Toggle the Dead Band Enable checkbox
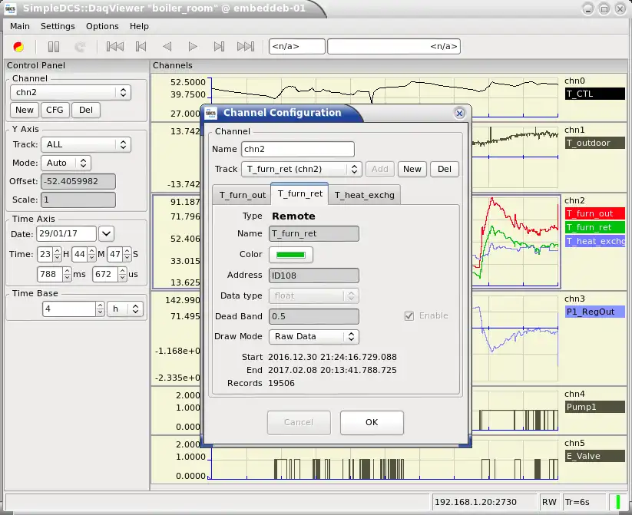 [x=410, y=315]
